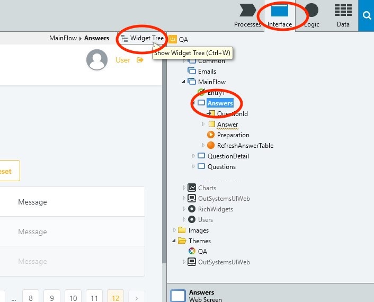Click the Themes open folder icon
The height and width of the screenshot is (302, 374).
[182, 241]
